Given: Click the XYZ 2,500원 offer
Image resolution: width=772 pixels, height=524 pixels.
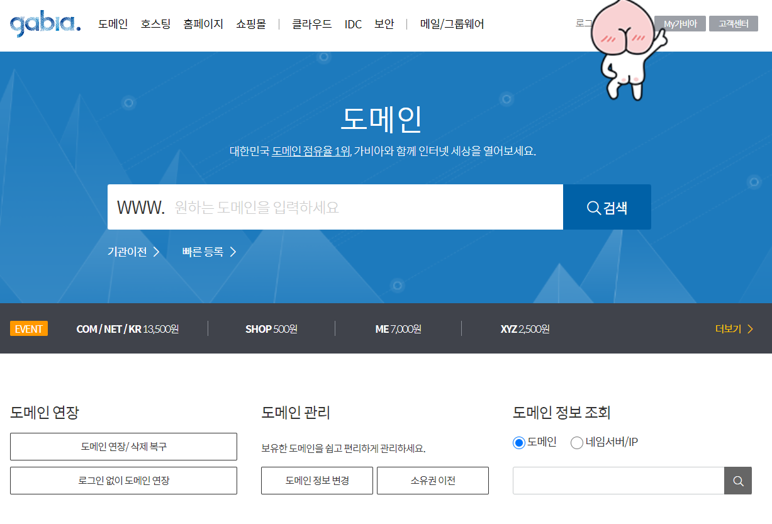Looking at the screenshot, I should (525, 329).
